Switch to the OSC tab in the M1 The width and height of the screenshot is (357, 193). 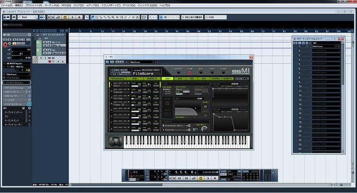pos(180,79)
